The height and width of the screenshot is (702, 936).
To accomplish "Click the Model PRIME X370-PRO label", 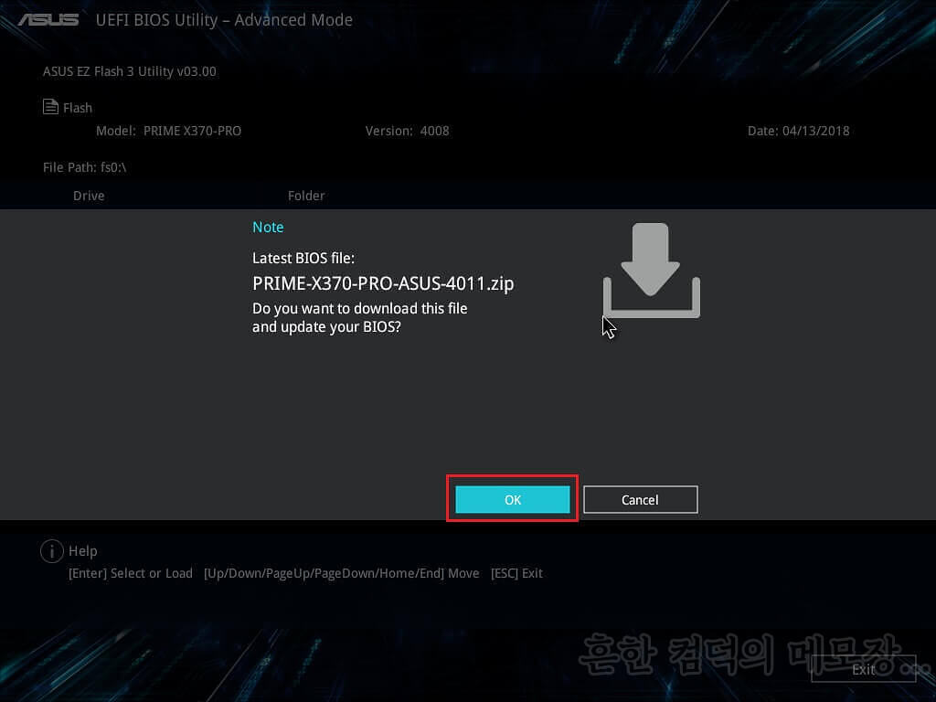I will click(x=168, y=131).
